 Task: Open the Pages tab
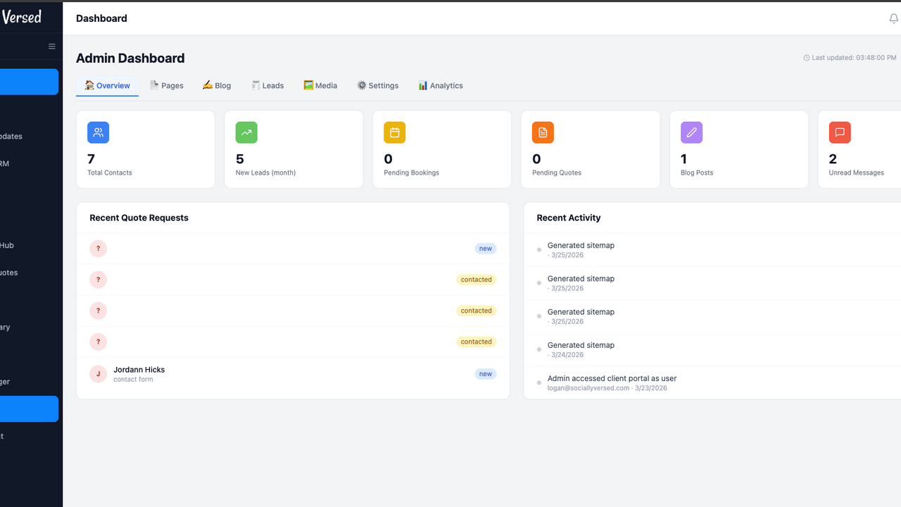coord(167,85)
